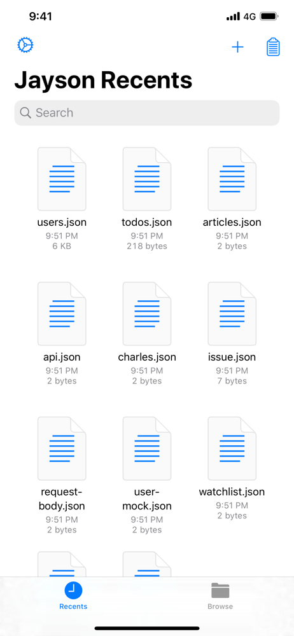Tap the plus icon to add a file

pos(237,47)
